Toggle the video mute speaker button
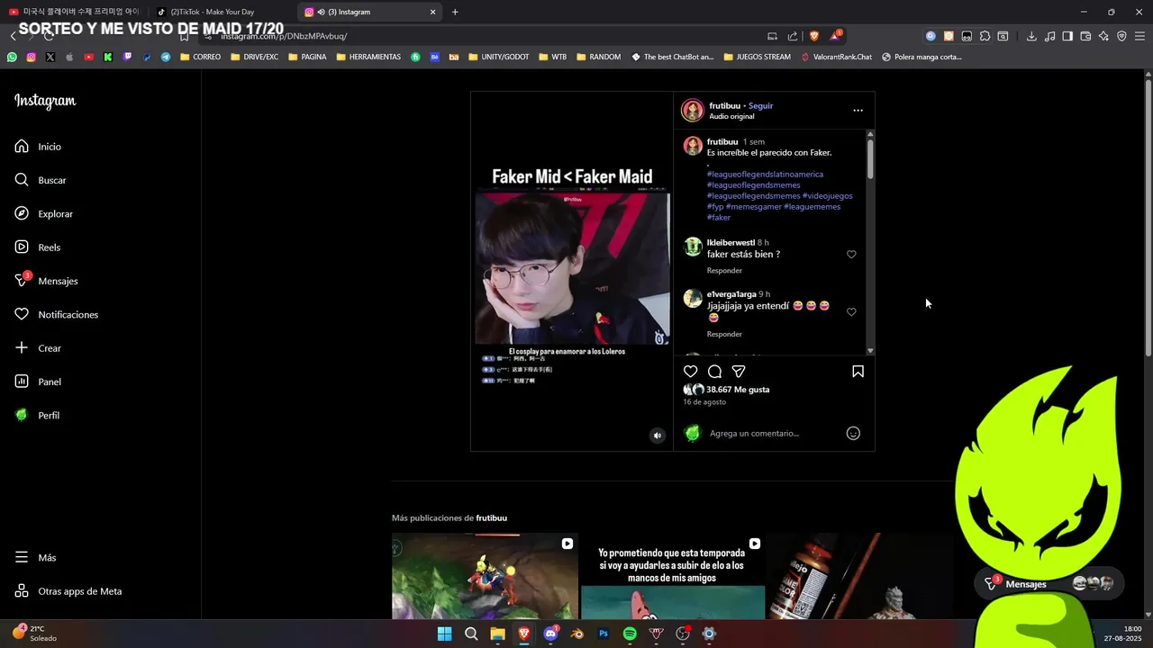Viewport: 1153px width, 648px height. point(657,436)
